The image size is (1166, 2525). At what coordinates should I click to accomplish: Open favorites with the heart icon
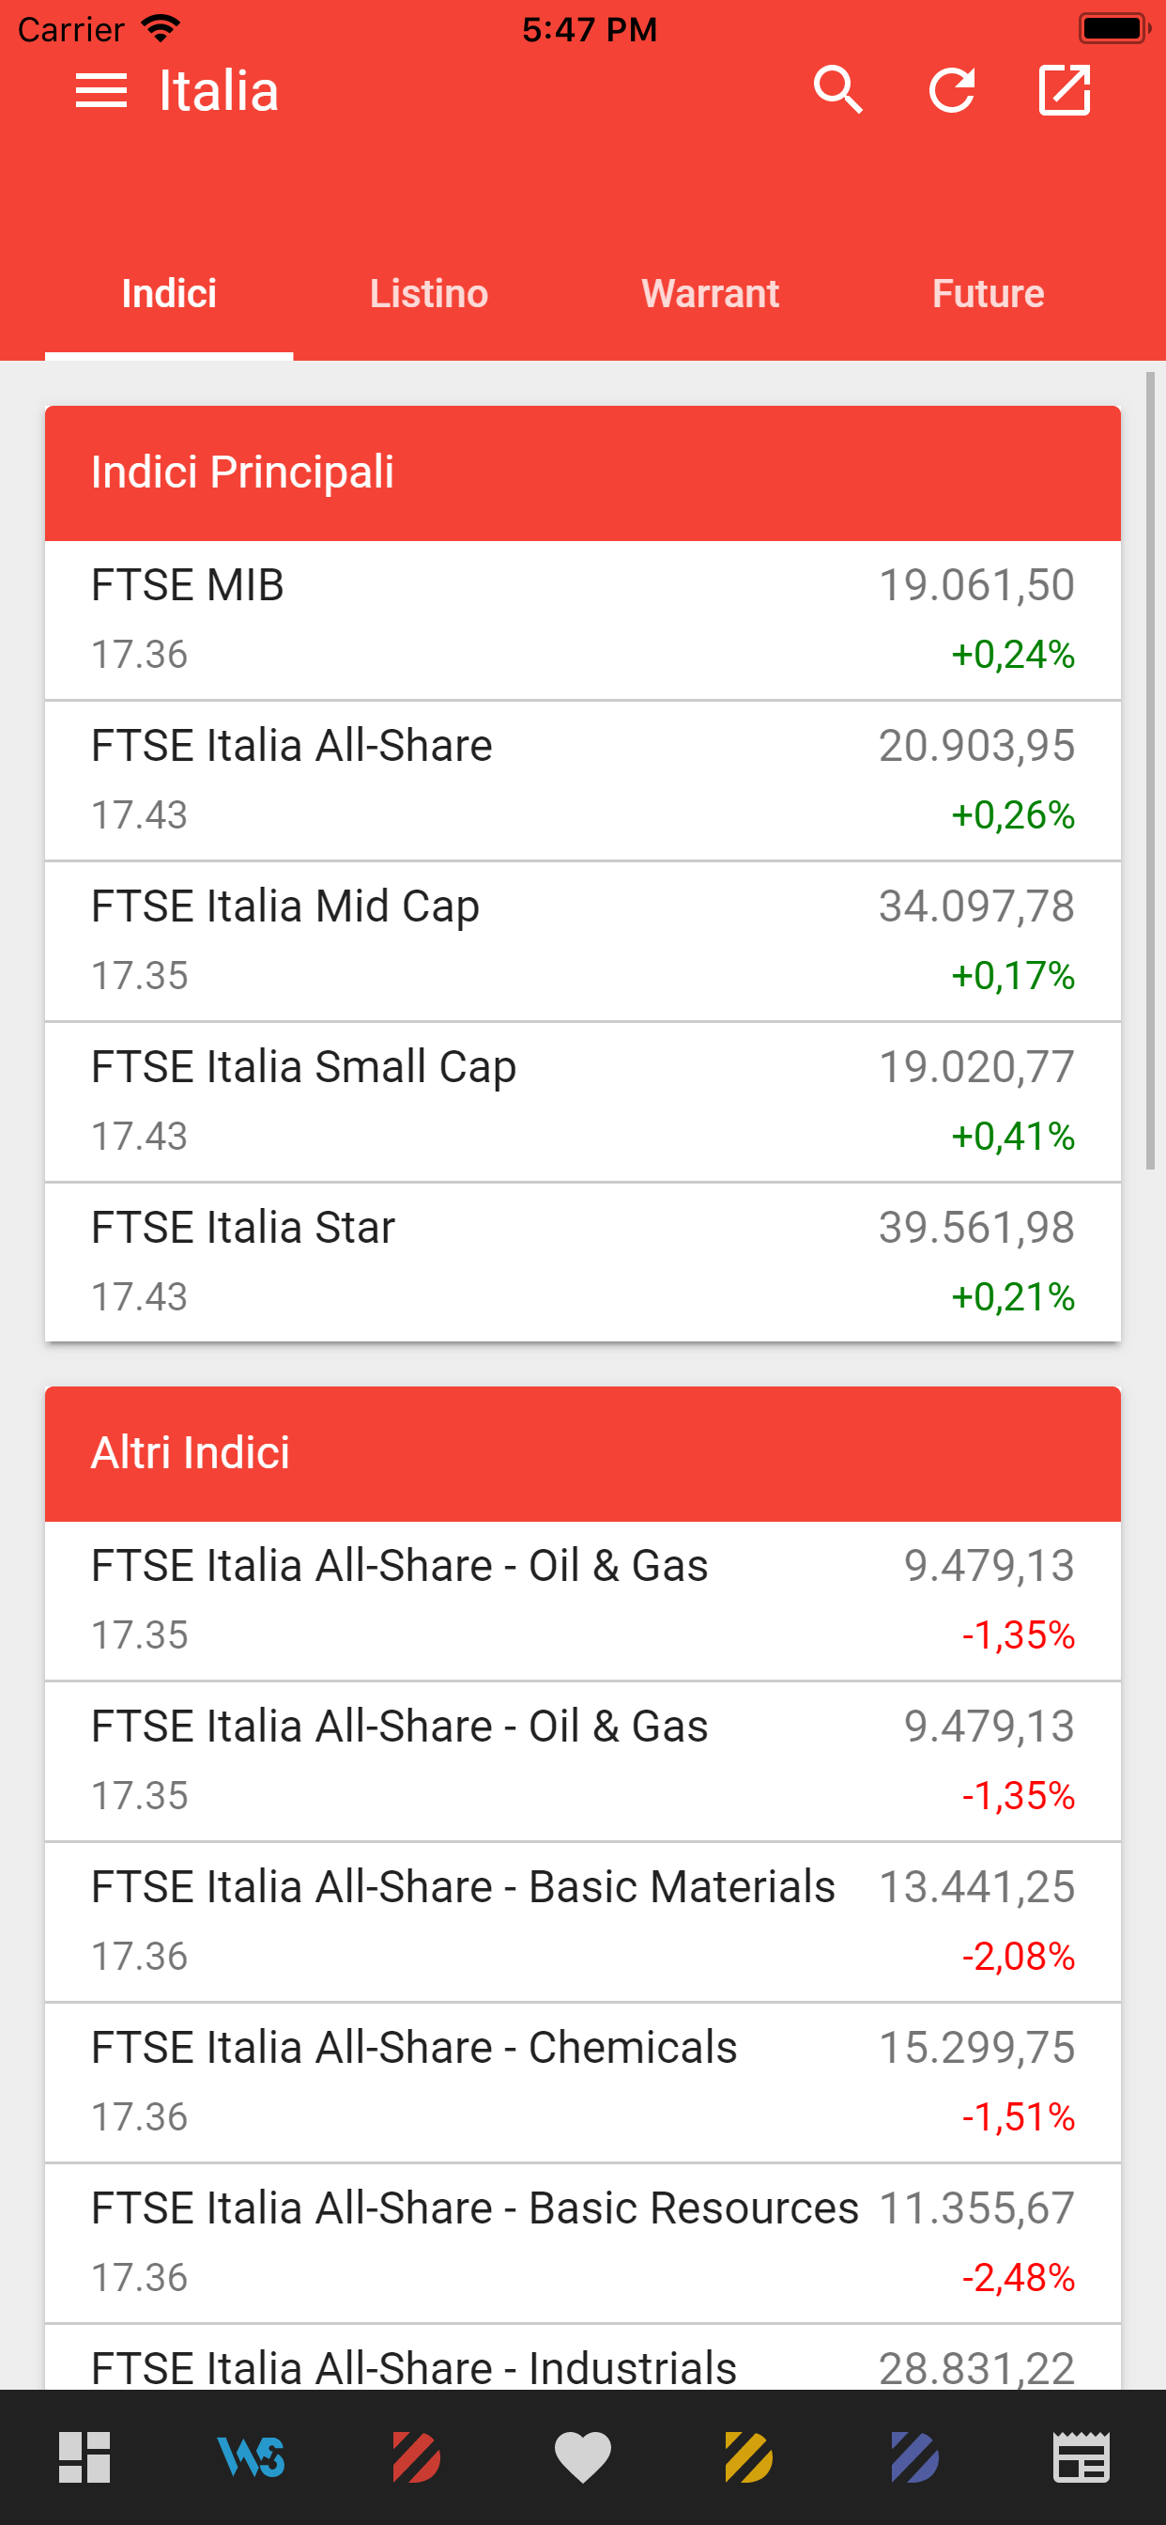click(583, 2457)
